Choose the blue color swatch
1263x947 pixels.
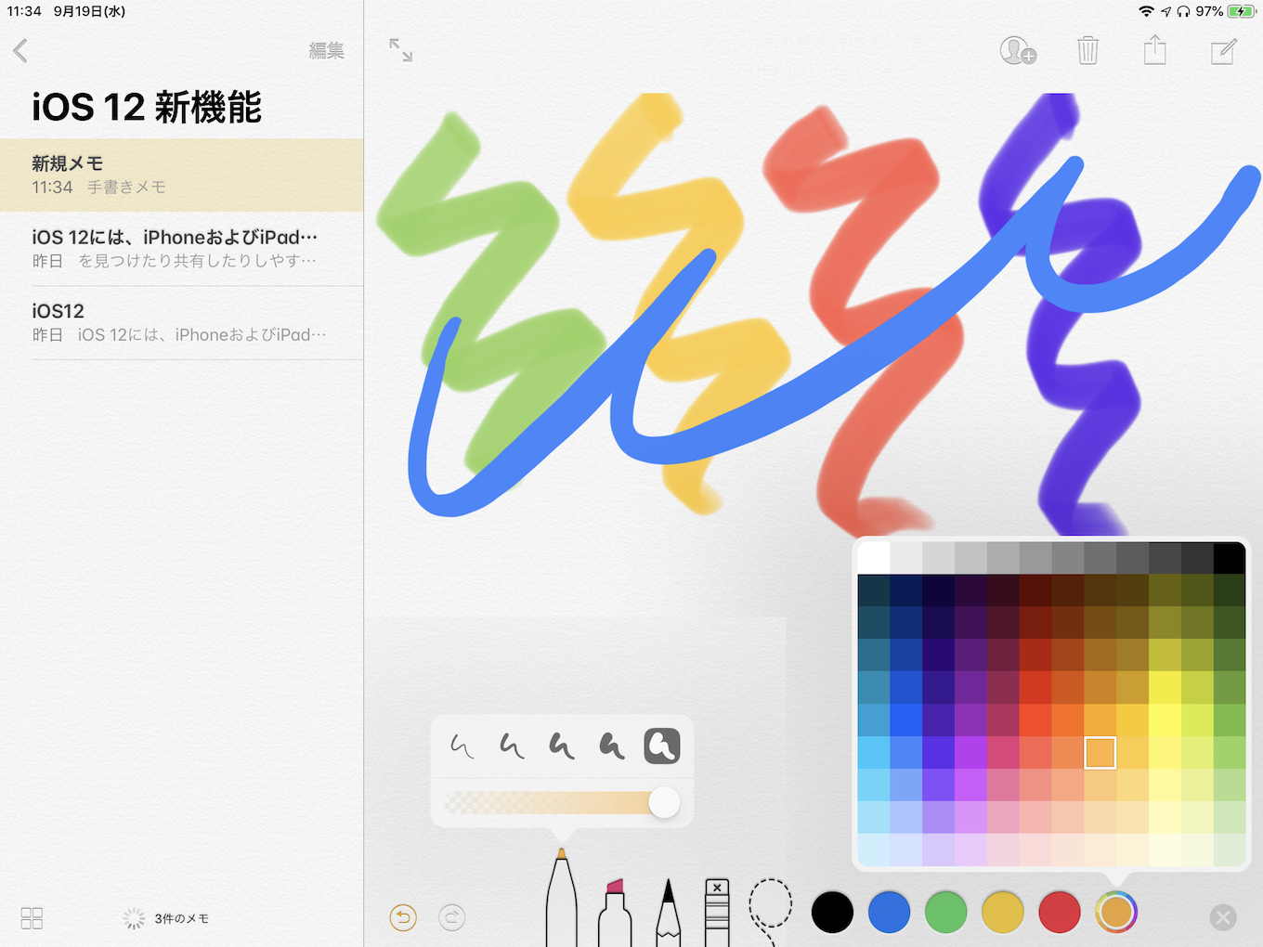point(889,912)
